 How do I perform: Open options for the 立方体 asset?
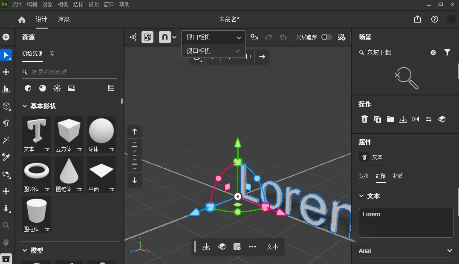(x=79, y=149)
